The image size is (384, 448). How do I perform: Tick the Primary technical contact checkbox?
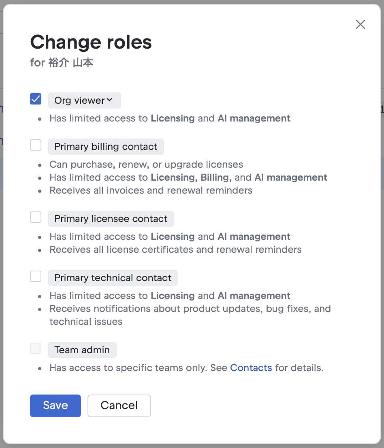(36, 276)
